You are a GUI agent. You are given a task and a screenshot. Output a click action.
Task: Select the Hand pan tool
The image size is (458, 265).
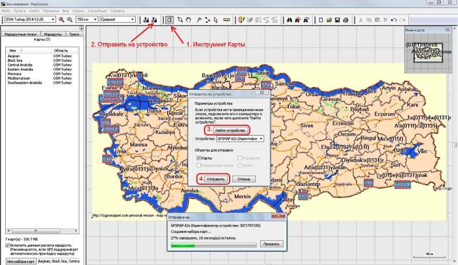(x=188, y=19)
